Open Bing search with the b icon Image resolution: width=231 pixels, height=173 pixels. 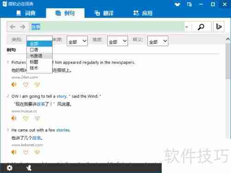pyautogui.click(x=219, y=27)
